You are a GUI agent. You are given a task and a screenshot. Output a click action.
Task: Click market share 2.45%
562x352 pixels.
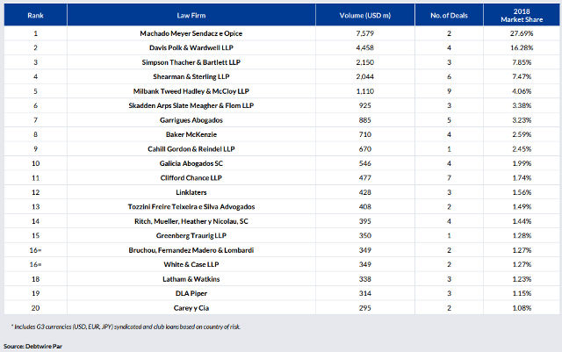pyautogui.click(x=522, y=149)
